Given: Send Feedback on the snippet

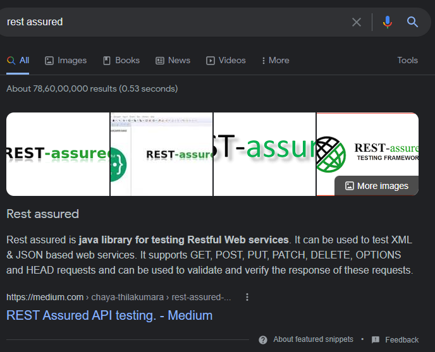Looking at the screenshot, I should (401, 340).
